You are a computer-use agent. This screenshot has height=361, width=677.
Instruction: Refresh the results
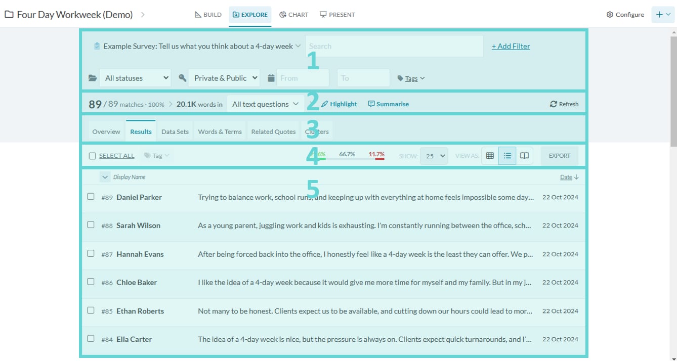click(564, 104)
